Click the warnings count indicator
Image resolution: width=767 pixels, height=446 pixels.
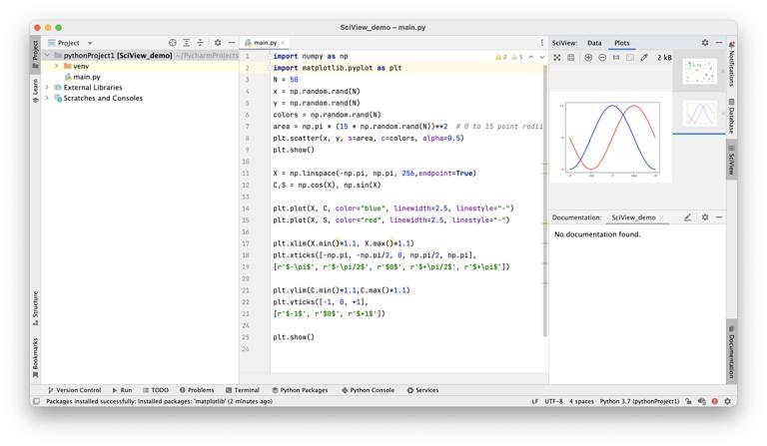pos(501,57)
